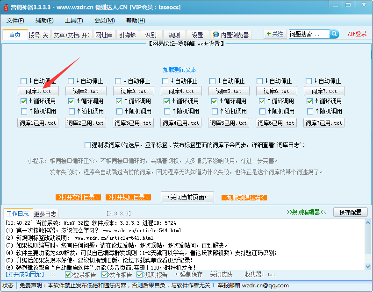Click the >打开文件目录< orange button
Image resolution: width=373 pixels, height=292 pixels.
point(78,197)
